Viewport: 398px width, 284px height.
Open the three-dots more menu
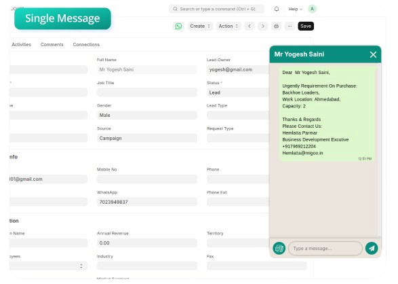(x=290, y=26)
